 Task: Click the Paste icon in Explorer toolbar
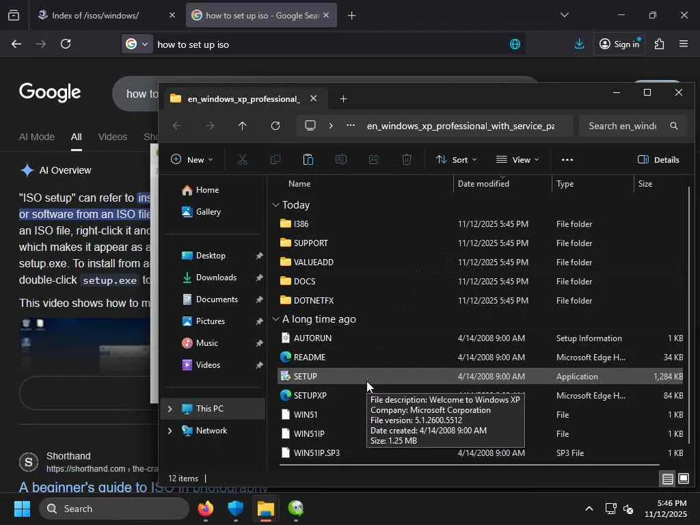308,160
